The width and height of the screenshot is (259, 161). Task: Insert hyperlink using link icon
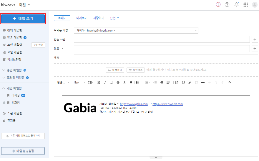click(190, 83)
